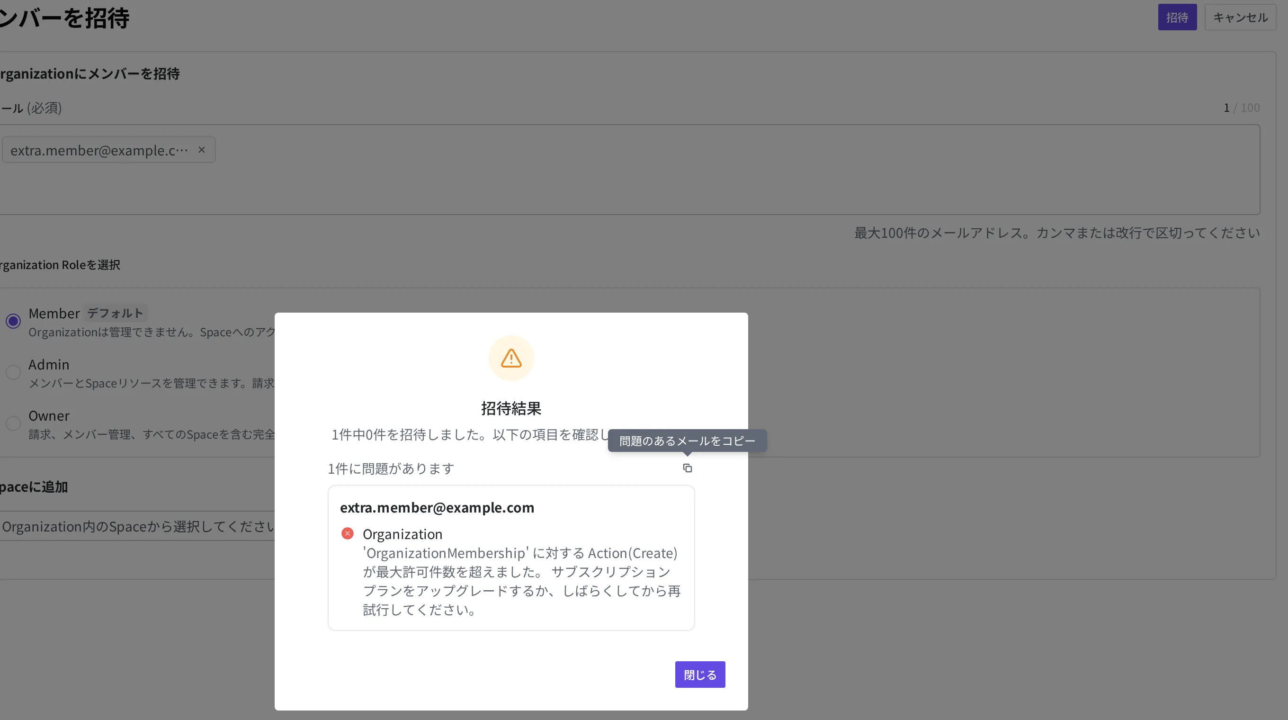The height and width of the screenshot is (720, 1288).
Task: Click the デフォルト badge next to Member
Action: click(115, 313)
